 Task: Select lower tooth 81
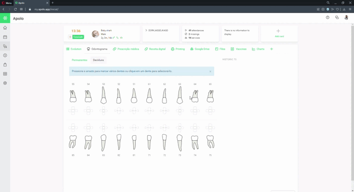tap(134, 142)
